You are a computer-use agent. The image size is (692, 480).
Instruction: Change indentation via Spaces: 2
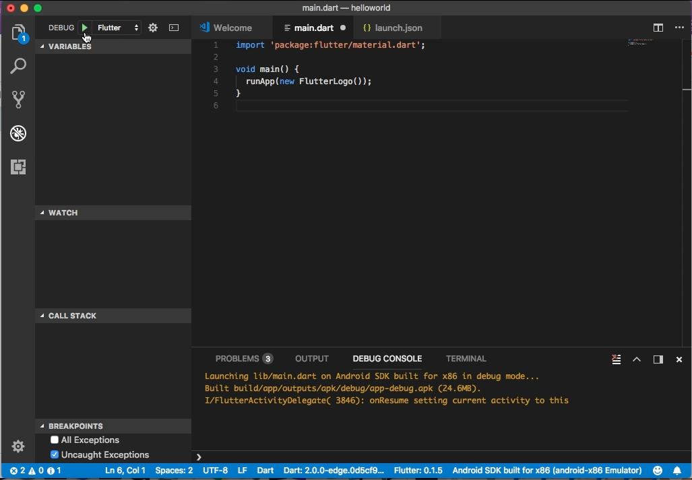tap(174, 471)
